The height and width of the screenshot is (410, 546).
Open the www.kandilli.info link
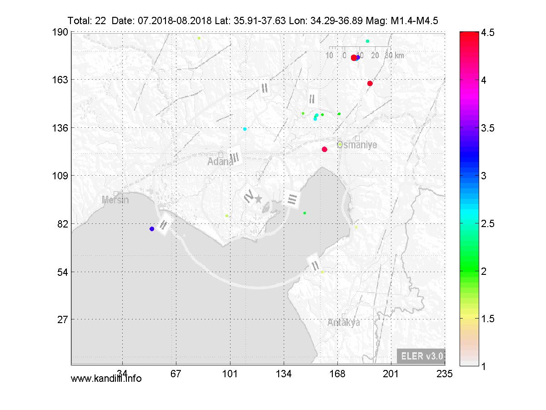(x=106, y=378)
